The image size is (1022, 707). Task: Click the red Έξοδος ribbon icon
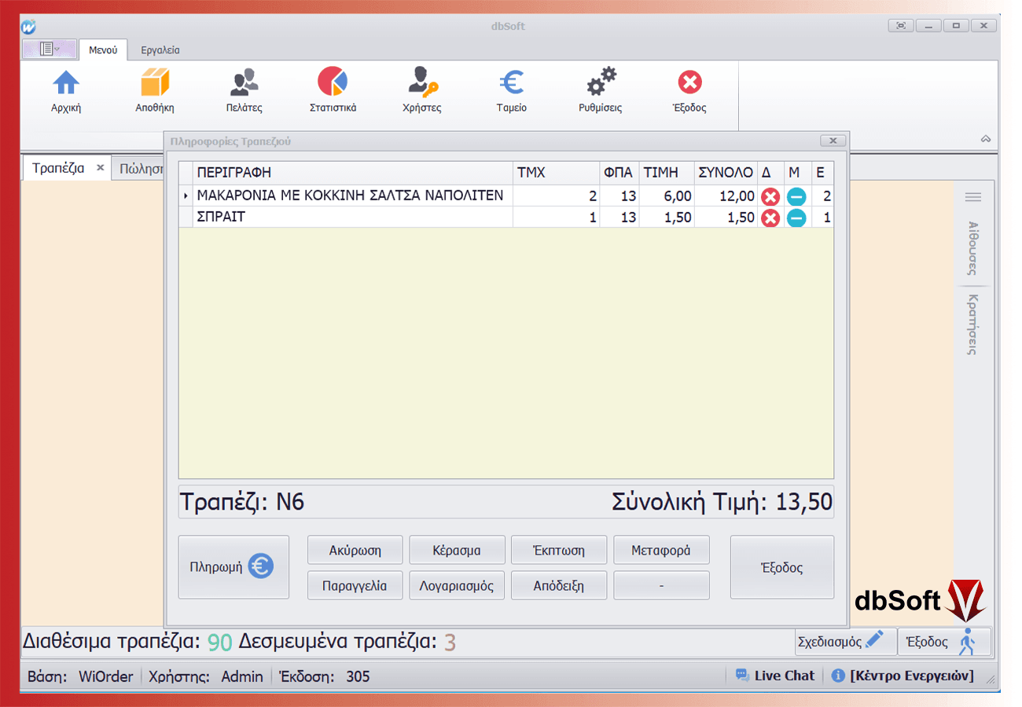tap(689, 83)
